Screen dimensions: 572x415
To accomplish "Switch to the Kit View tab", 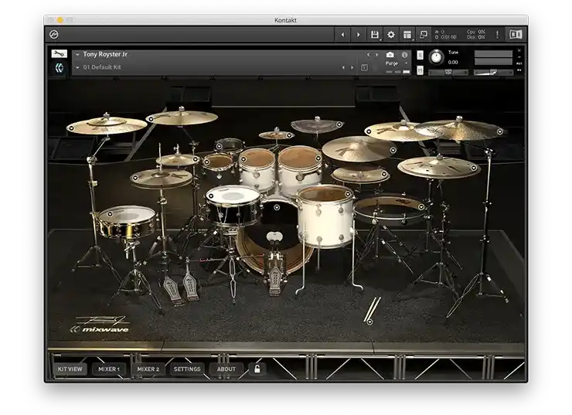I will coord(70,369).
